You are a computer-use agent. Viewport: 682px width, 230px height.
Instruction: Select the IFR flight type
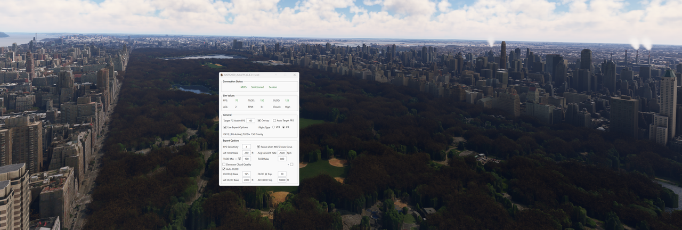283,127
